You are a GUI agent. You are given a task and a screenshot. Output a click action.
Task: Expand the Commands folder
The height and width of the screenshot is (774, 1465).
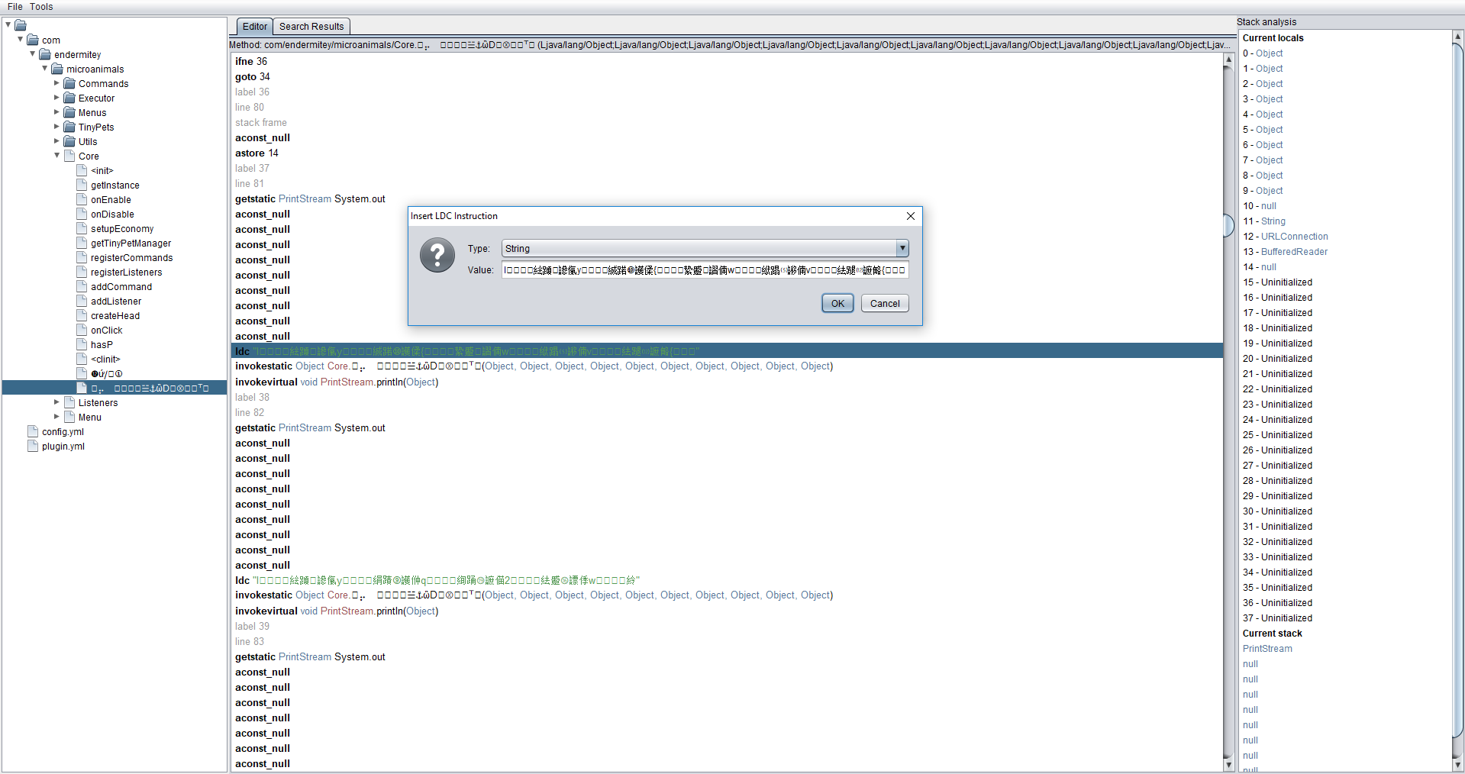[x=56, y=83]
